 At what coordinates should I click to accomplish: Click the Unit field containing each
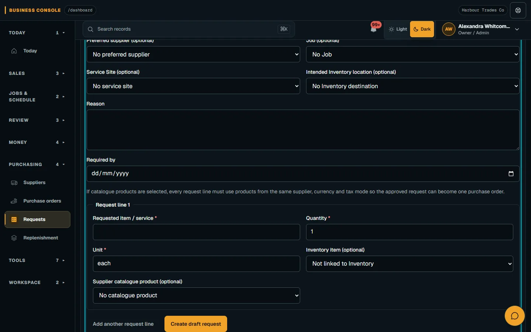point(196,264)
